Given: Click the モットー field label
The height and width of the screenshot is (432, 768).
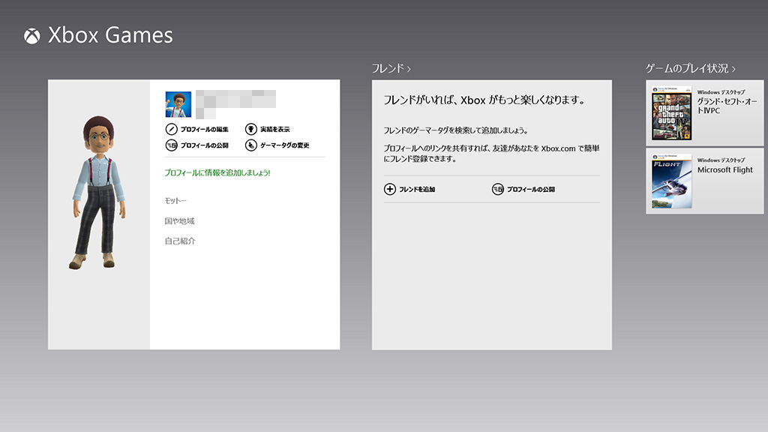Looking at the screenshot, I should (175, 201).
